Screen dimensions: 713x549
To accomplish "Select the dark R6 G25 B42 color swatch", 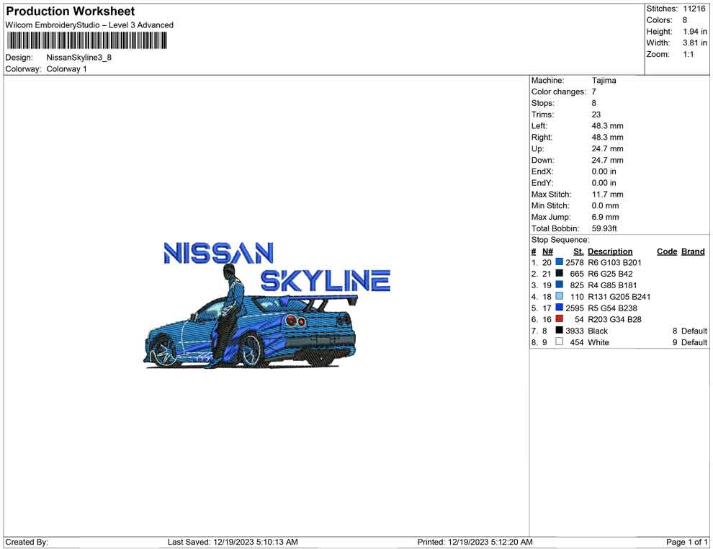I will [x=560, y=274].
